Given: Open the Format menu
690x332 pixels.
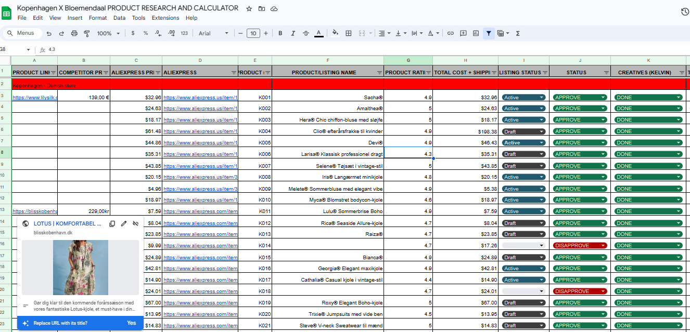Looking at the screenshot, I should click(x=98, y=18).
